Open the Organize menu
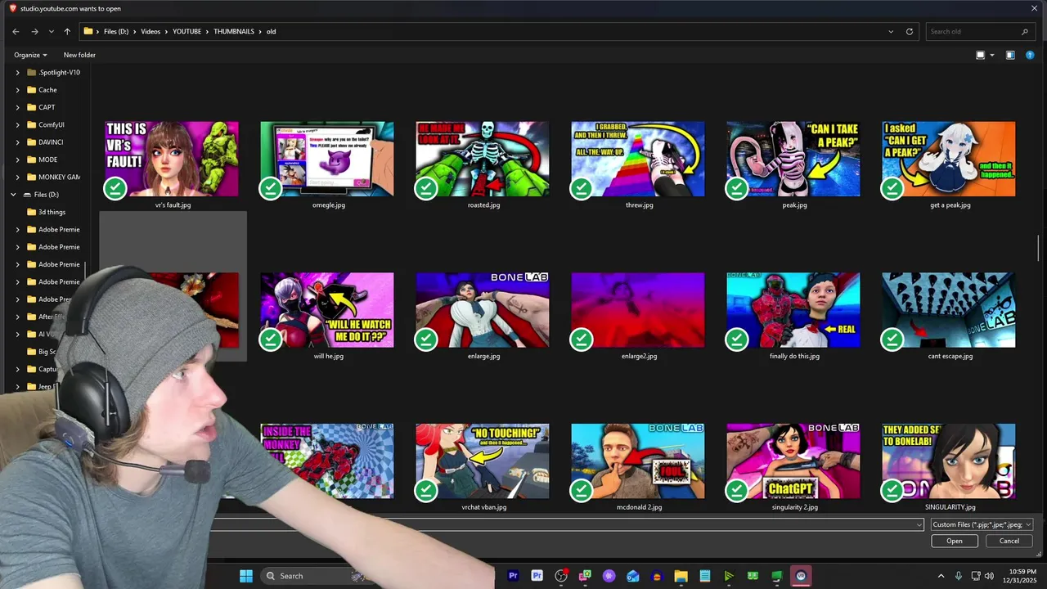 30,55
